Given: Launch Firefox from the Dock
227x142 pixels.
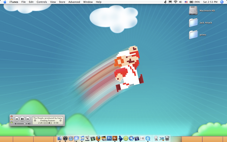Looking at the screenshot, I should click(x=98, y=138).
